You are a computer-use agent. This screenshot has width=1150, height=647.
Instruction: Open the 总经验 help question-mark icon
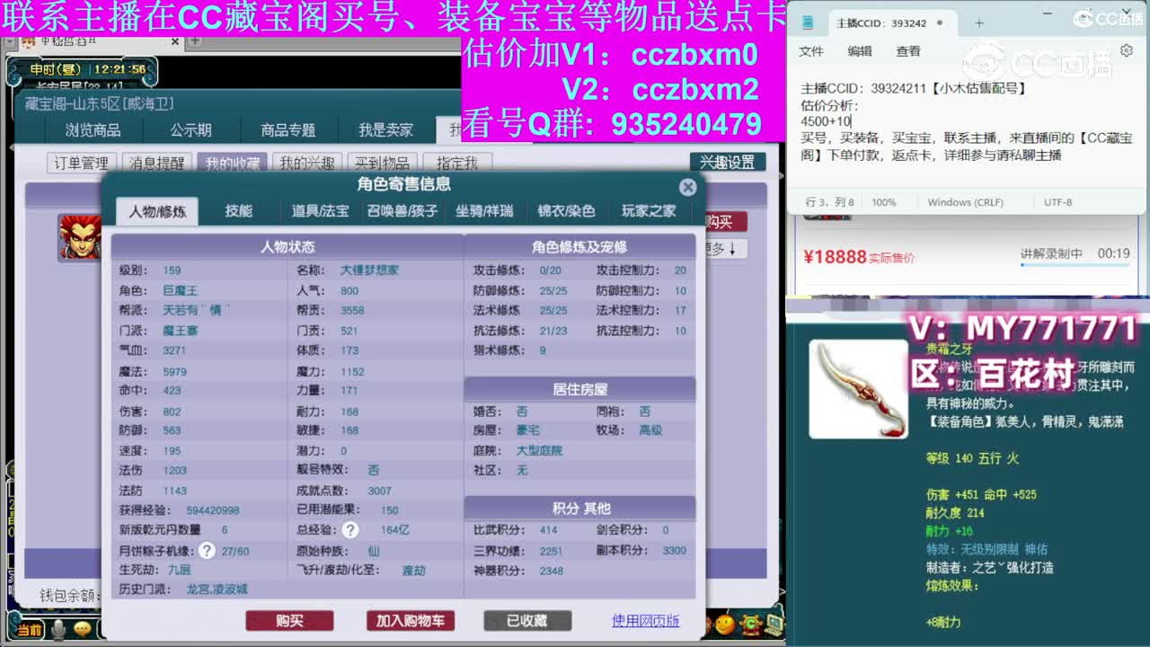[x=350, y=530]
